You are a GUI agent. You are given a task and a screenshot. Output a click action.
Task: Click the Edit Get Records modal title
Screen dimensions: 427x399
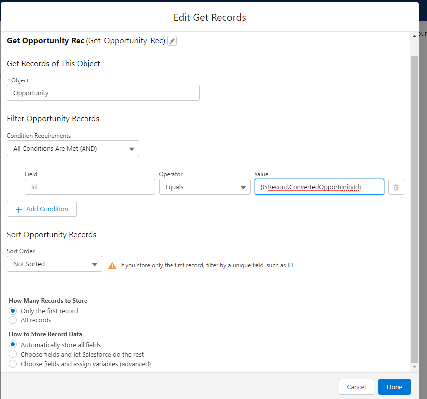[210, 17]
